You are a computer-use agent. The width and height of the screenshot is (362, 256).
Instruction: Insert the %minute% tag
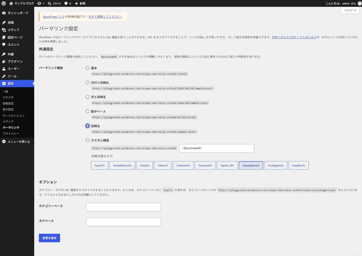coord(183,165)
